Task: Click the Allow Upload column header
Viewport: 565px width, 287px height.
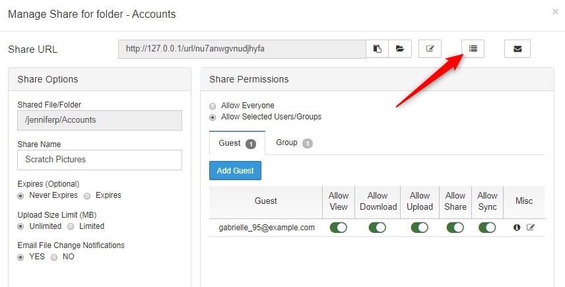Action: coord(420,201)
